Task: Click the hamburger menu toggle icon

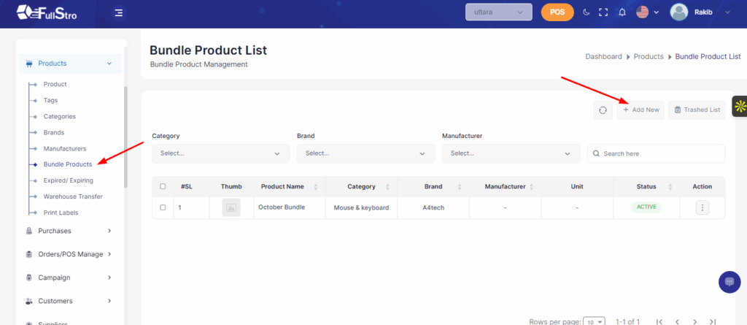Action: click(x=119, y=12)
